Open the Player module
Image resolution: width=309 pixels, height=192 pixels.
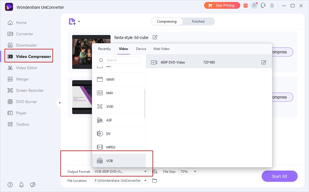pos(17,113)
